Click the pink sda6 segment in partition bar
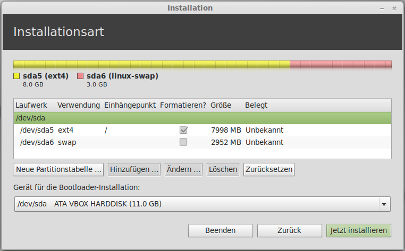 point(340,64)
